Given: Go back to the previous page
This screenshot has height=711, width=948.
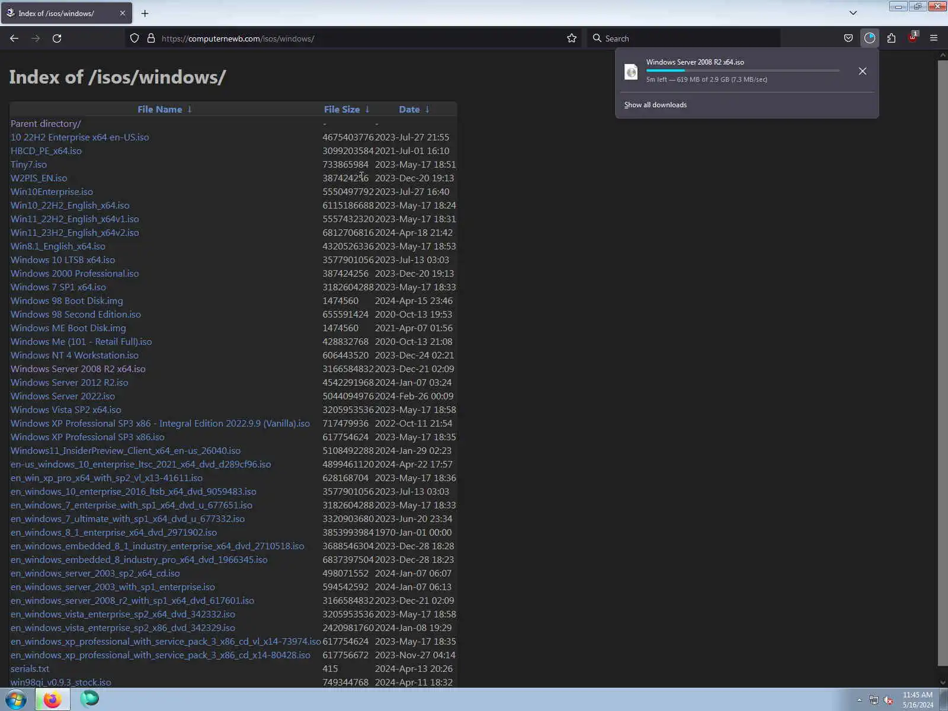Looking at the screenshot, I should (x=14, y=39).
